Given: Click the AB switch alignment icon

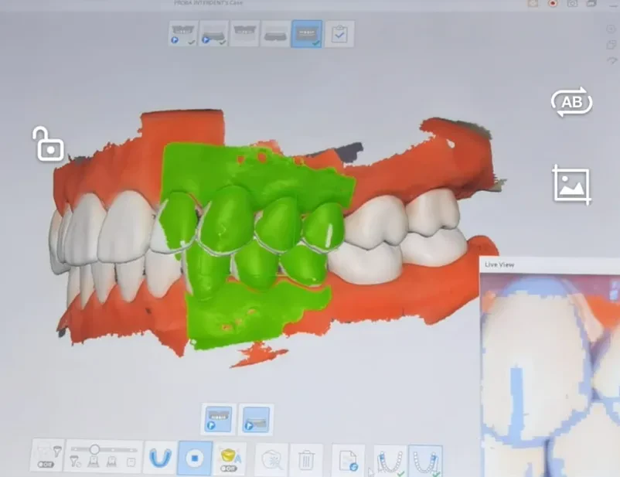Looking at the screenshot, I should tap(572, 102).
